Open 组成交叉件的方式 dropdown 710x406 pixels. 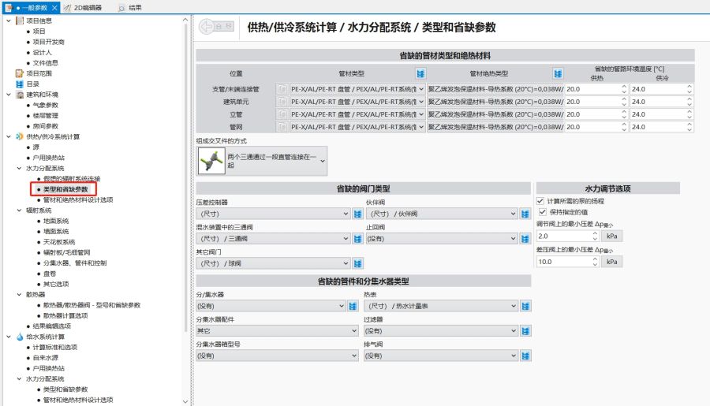[x=262, y=161]
